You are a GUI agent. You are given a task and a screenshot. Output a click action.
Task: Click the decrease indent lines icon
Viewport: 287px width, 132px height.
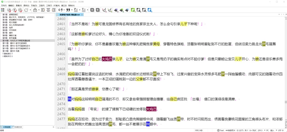coord(43,10)
